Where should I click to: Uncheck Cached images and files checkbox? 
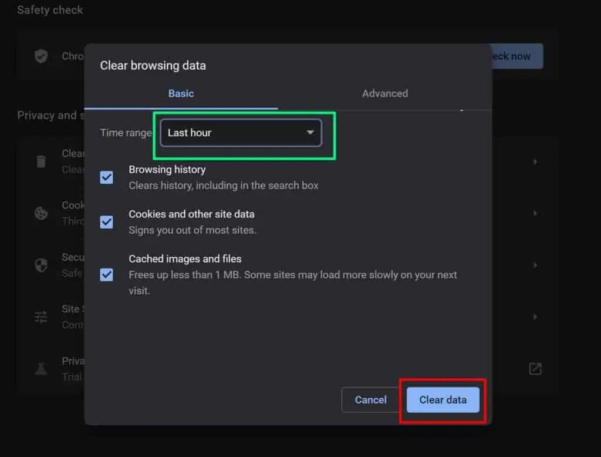(x=107, y=275)
